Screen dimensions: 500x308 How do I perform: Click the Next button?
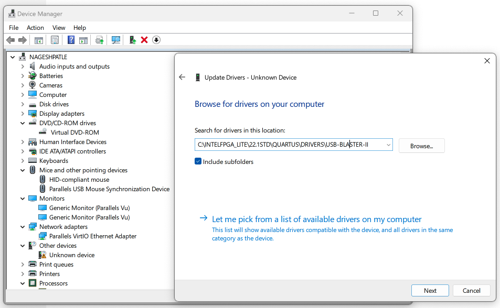(430, 291)
